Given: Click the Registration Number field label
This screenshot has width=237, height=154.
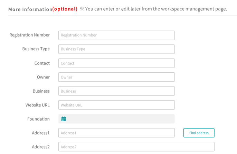Looking at the screenshot, I should click(29, 35).
